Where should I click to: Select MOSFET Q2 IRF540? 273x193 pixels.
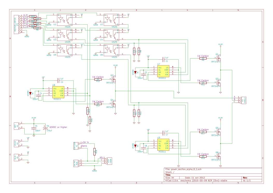114,79
